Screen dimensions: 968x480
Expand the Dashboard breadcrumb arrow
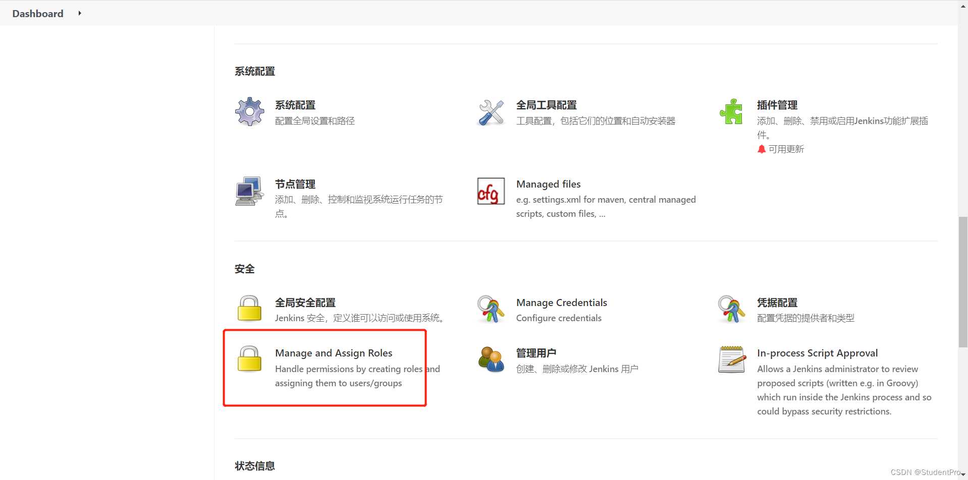click(80, 14)
